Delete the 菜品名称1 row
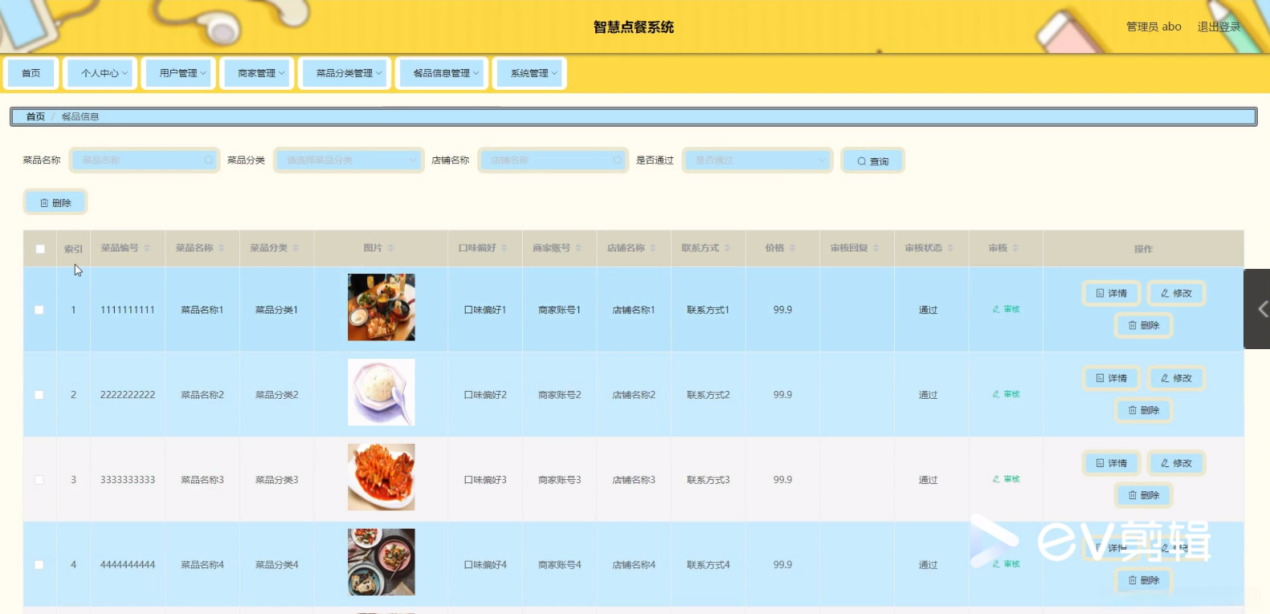Screen dimensions: 1270x614 pyautogui.click(x=1144, y=325)
